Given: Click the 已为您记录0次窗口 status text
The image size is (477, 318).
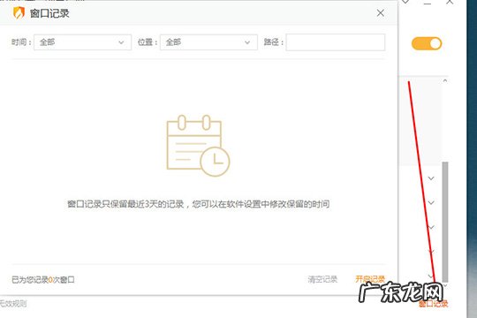Looking at the screenshot, I should [x=43, y=280].
